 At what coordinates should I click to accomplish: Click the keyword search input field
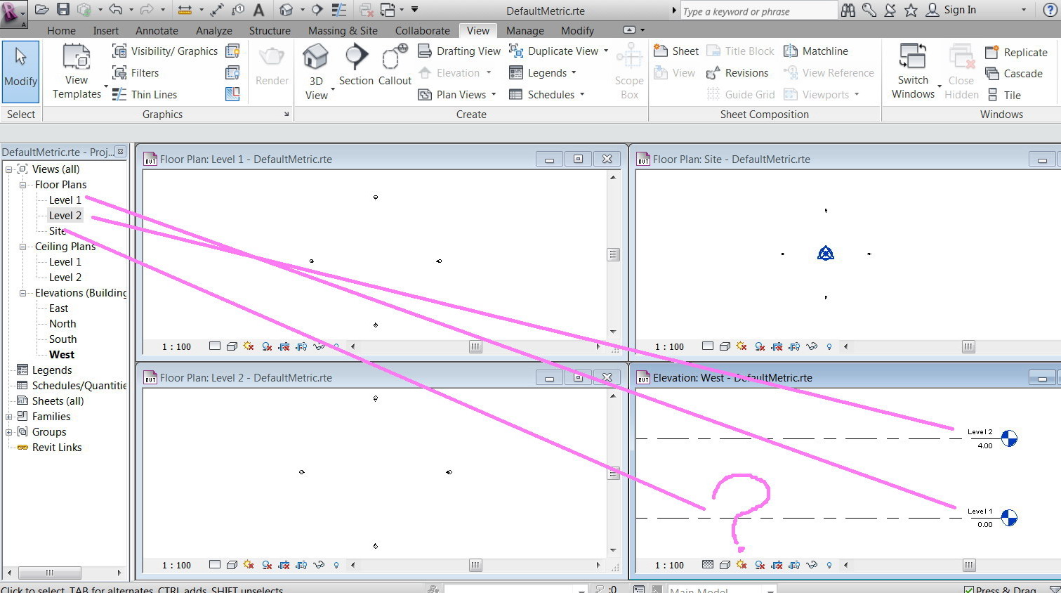pos(758,11)
